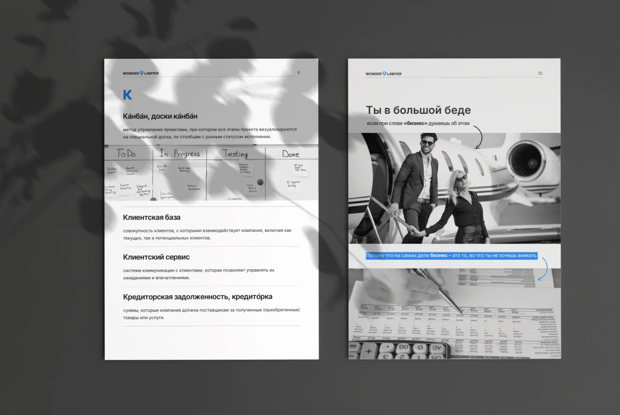Click page number 10 in the header
This screenshot has width=620, height=415.
[539, 74]
